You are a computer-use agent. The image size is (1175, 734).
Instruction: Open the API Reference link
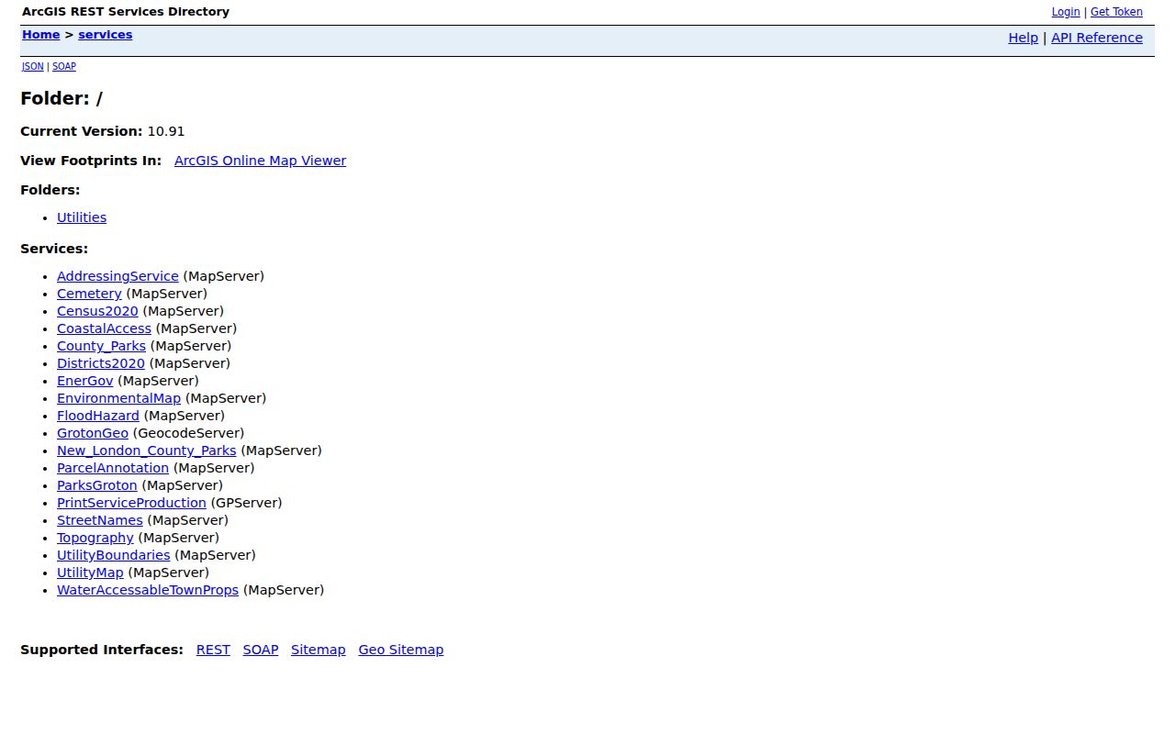[1097, 38]
